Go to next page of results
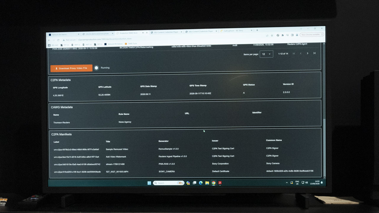 point(307,53)
